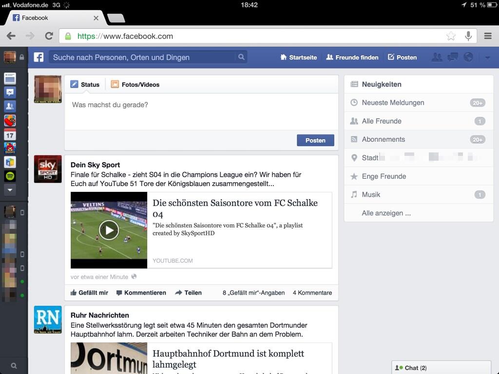Expand the account dropdown arrow in top bar
Image resolution: width=499 pixels, height=374 pixels.
click(x=487, y=57)
